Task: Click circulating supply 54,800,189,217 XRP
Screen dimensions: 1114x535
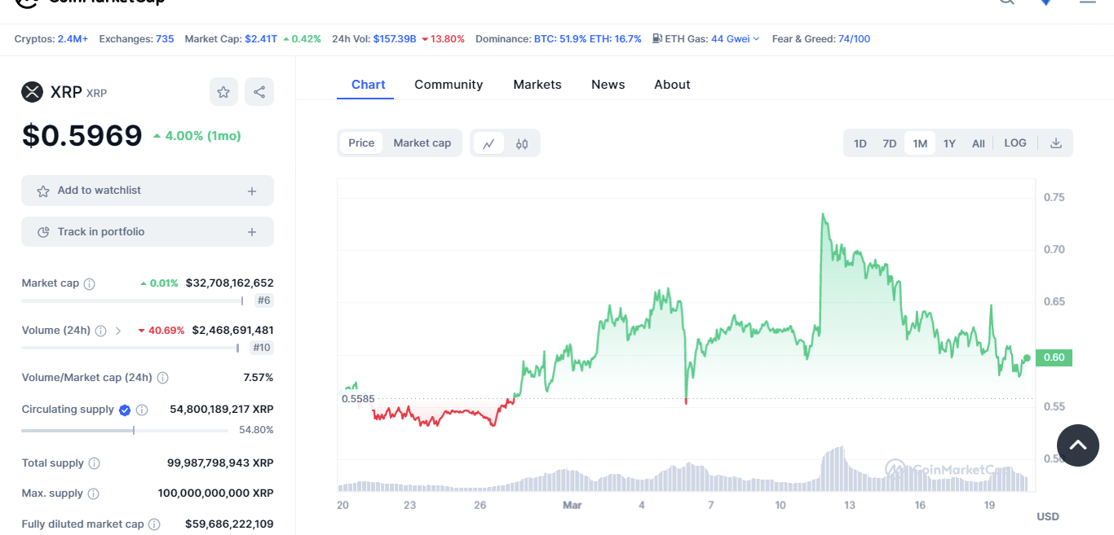Action: (x=222, y=410)
